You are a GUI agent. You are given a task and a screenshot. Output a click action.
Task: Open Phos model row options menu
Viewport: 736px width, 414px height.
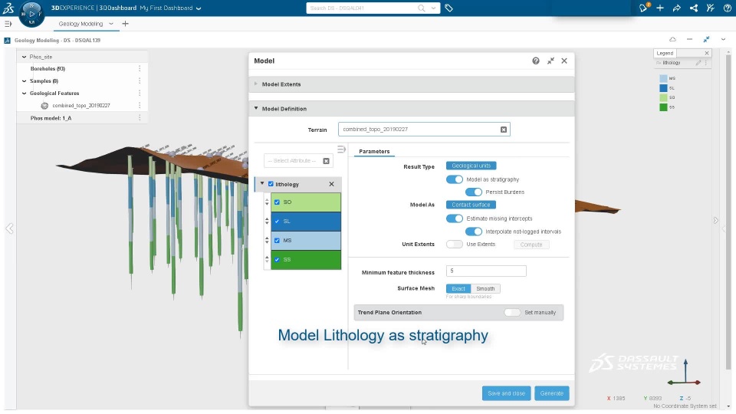point(140,118)
